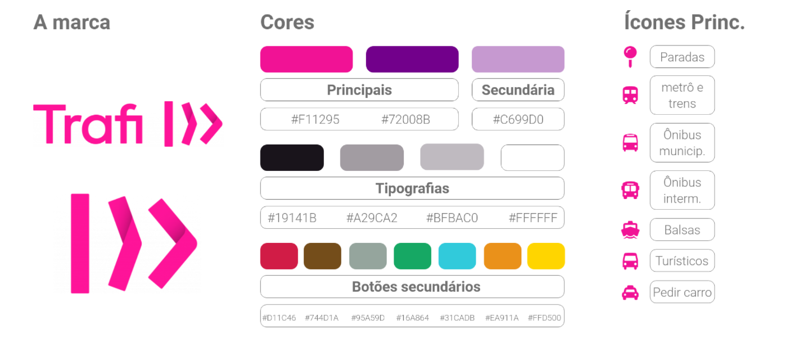Click the Turísticos label box
Viewport: 794px width, 338px height.
pos(682,261)
